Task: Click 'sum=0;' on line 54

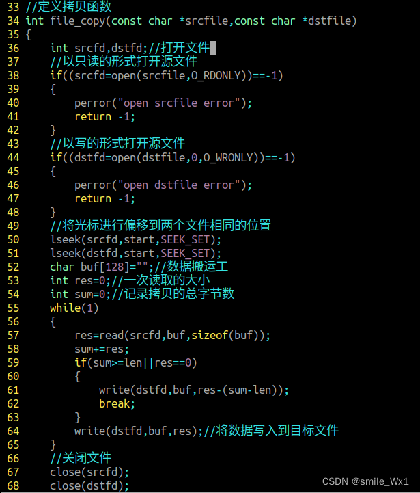Action: [x=93, y=294]
